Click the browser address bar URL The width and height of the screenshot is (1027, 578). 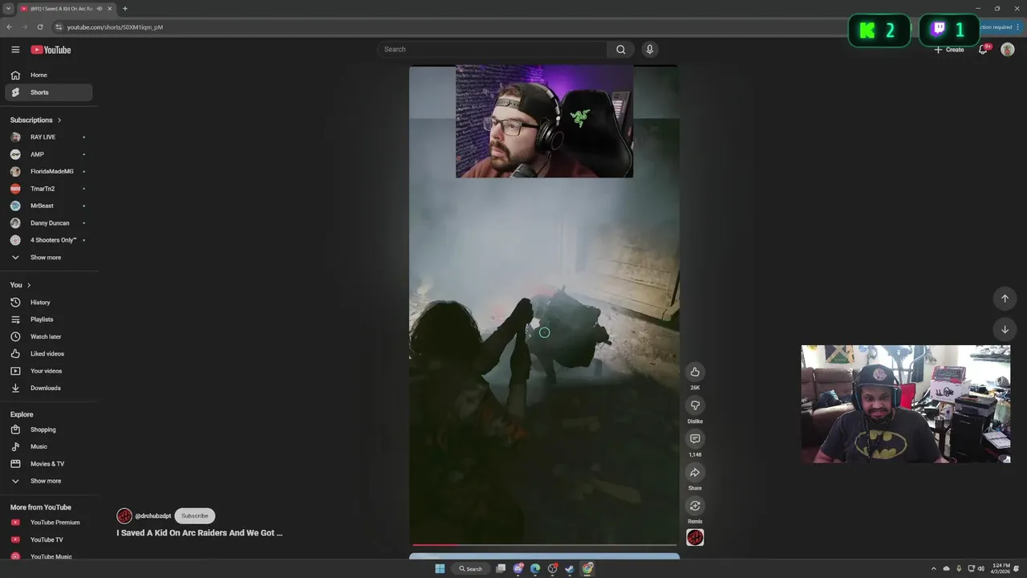(115, 26)
